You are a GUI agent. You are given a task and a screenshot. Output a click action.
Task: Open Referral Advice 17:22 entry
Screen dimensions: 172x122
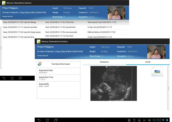(101, 32)
